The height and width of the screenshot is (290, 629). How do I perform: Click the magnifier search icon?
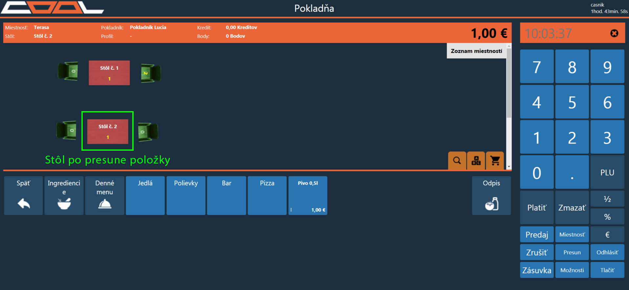[x=457, y=161]
